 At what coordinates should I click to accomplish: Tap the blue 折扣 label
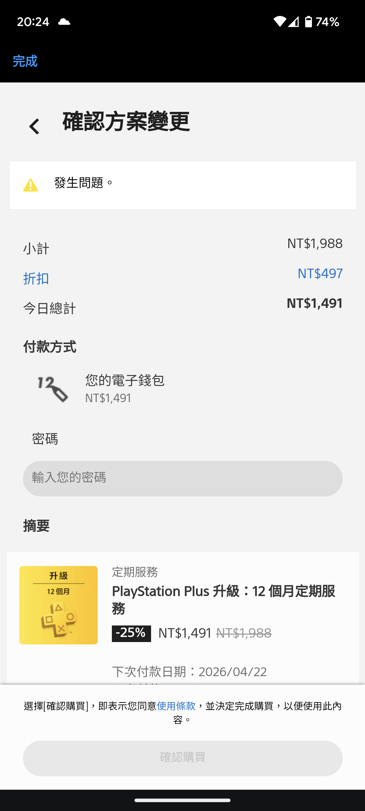pos(36,279)
